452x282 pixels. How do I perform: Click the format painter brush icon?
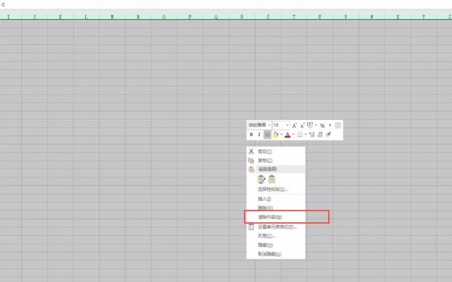point(328,135)
